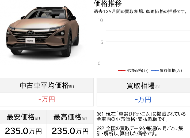
Task: Select the 買取価格(万) legend label
Action: 171,70
